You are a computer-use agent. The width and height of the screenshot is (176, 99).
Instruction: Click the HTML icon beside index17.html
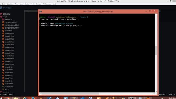coord(3,53)
